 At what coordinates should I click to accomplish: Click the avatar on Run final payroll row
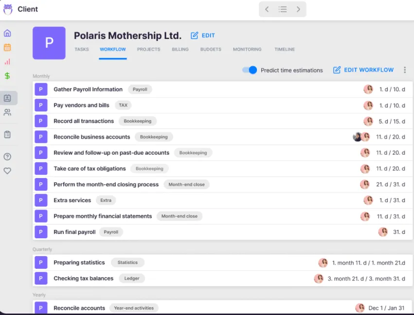click(x=383, y=232)
